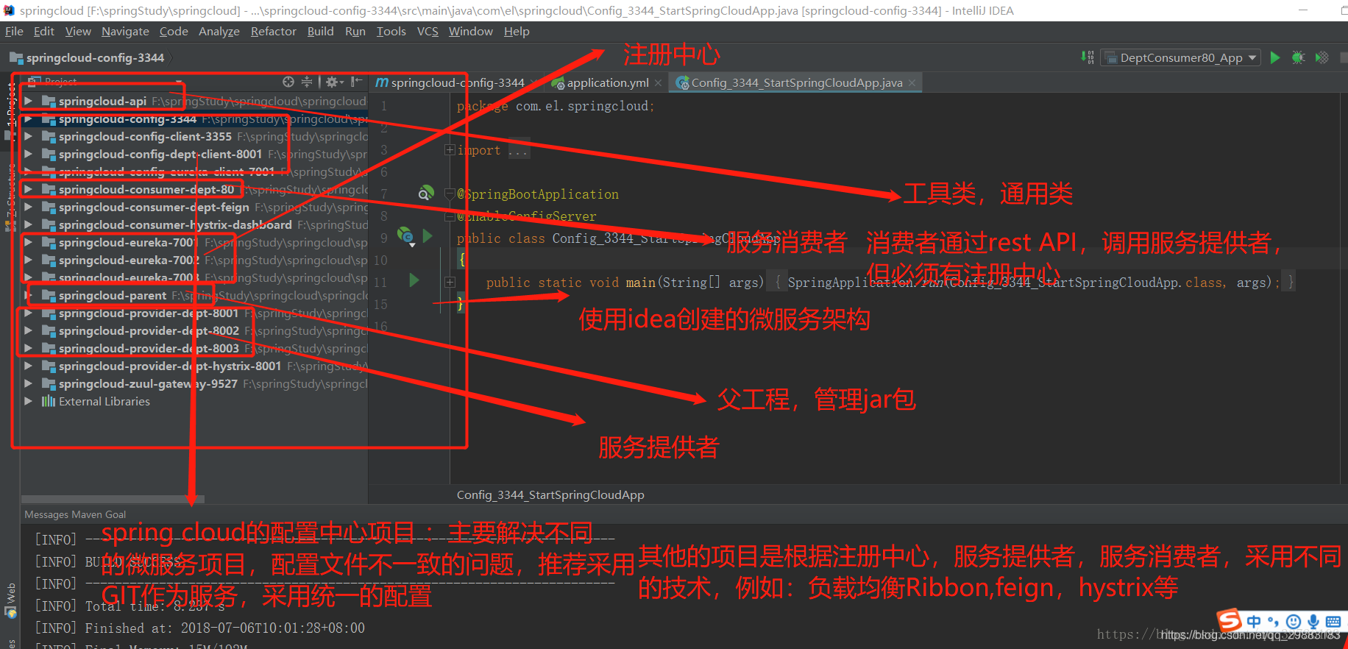Viewport: 1348px width, 649px height.
Task: Run DeptConsumer80_App with the green play button
Action: coord(1275,57)
